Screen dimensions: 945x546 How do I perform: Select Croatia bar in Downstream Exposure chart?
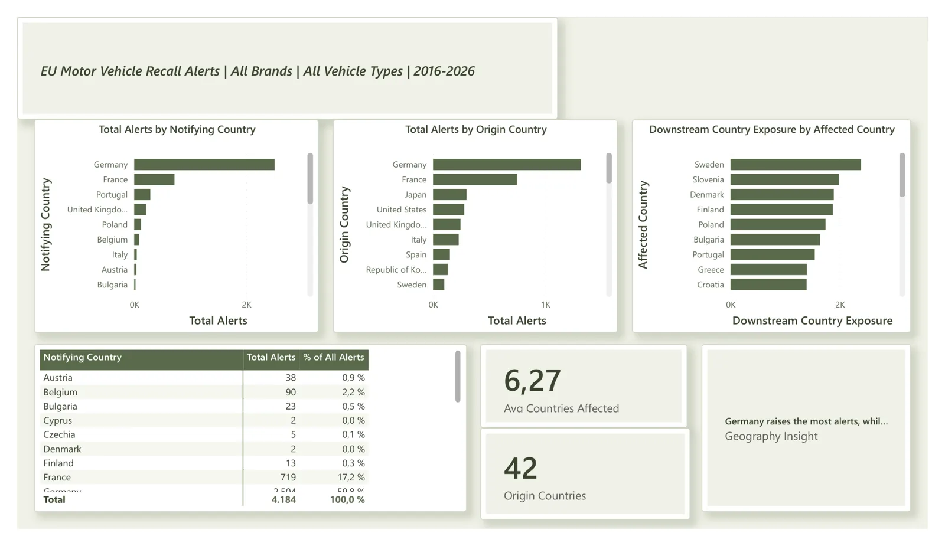[768, 285]
